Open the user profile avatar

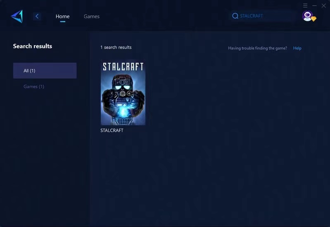click(x=307, y=16)
